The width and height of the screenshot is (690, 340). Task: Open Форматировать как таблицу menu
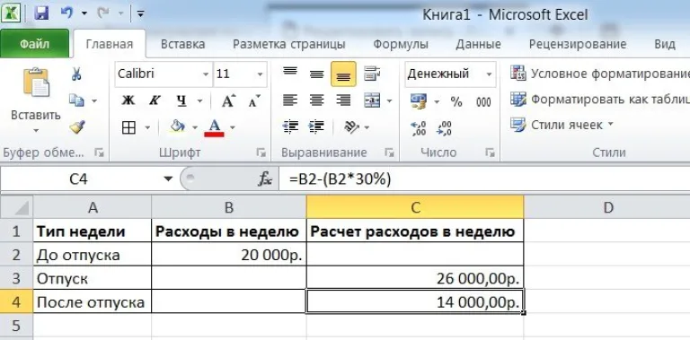coord(600,100)
